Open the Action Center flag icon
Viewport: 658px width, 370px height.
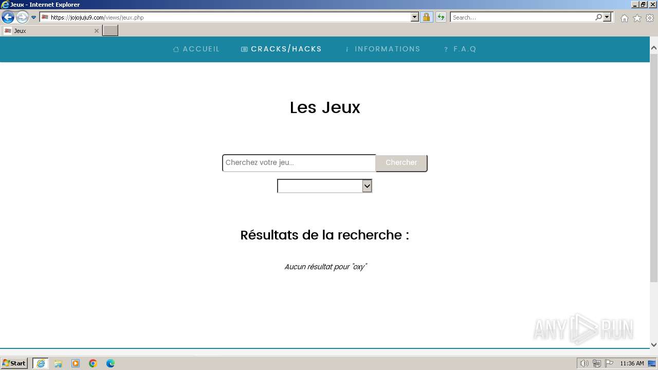pos(609,363)
